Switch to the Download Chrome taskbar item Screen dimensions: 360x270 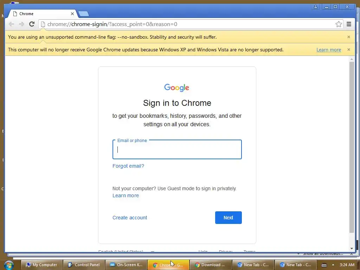coord(211,265)
